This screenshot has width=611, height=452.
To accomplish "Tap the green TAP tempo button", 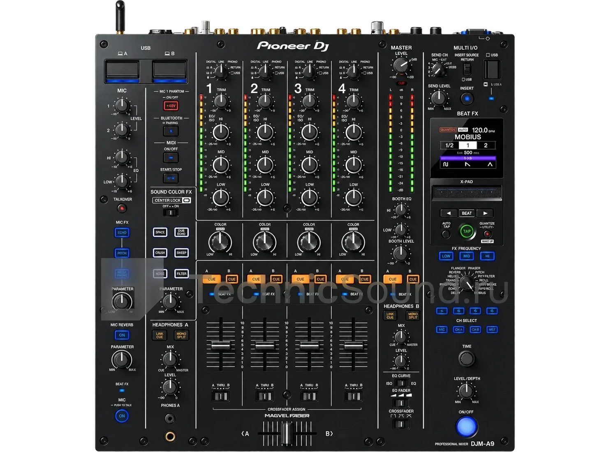I will [467, 231].
